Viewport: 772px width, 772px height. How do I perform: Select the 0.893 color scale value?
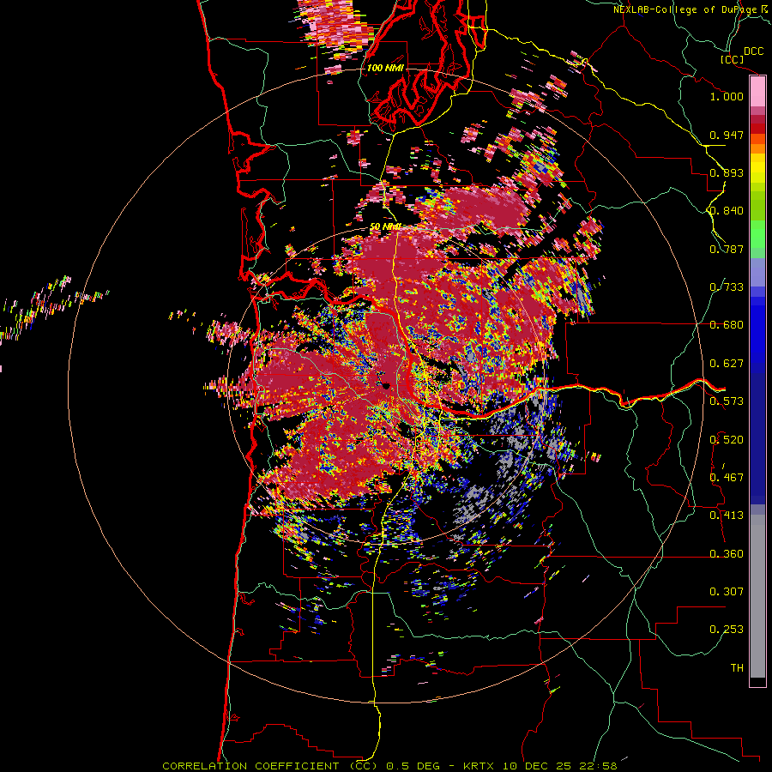point(727,172)
